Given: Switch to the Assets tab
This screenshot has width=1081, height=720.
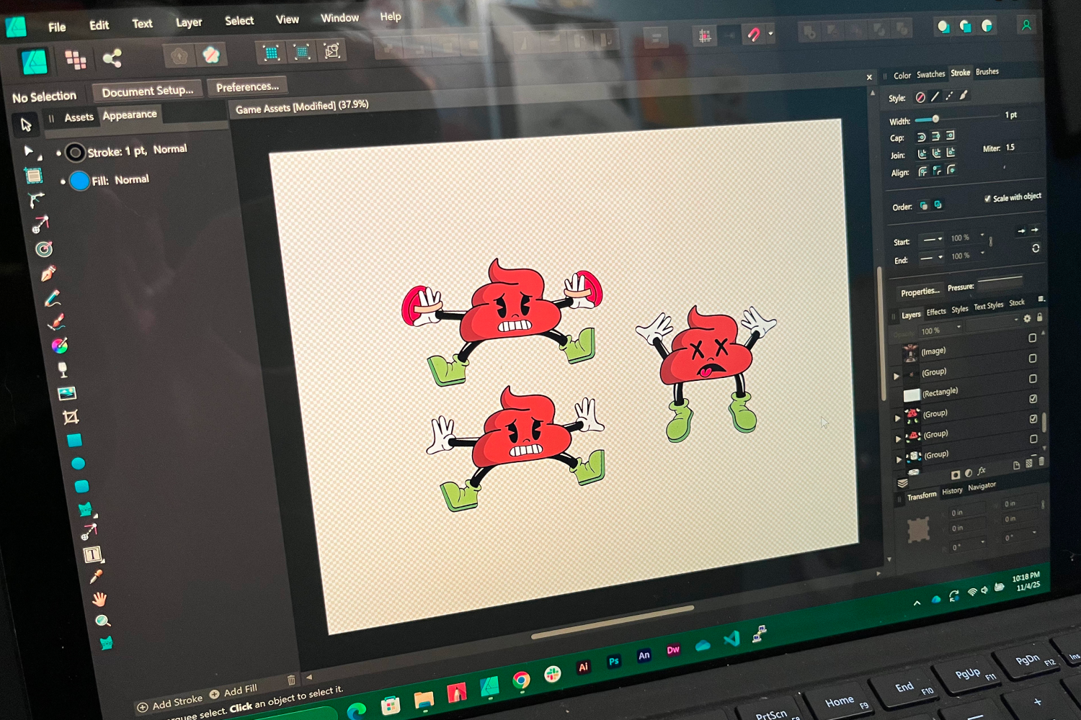Looking at the screenshot, I should [x=79, y=117].
